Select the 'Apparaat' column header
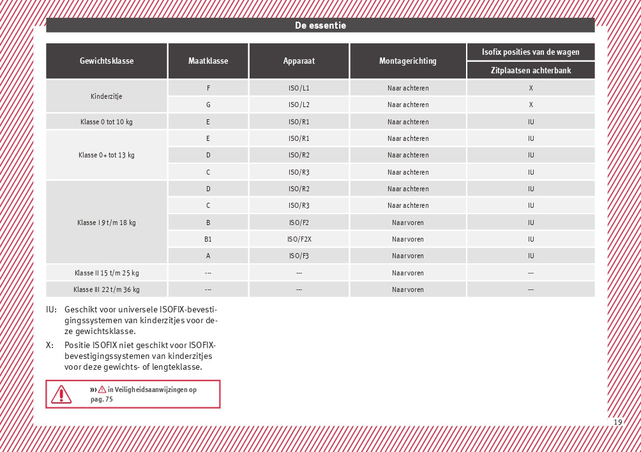The height and width of the screenshot is (452, 641). point(299,61)
